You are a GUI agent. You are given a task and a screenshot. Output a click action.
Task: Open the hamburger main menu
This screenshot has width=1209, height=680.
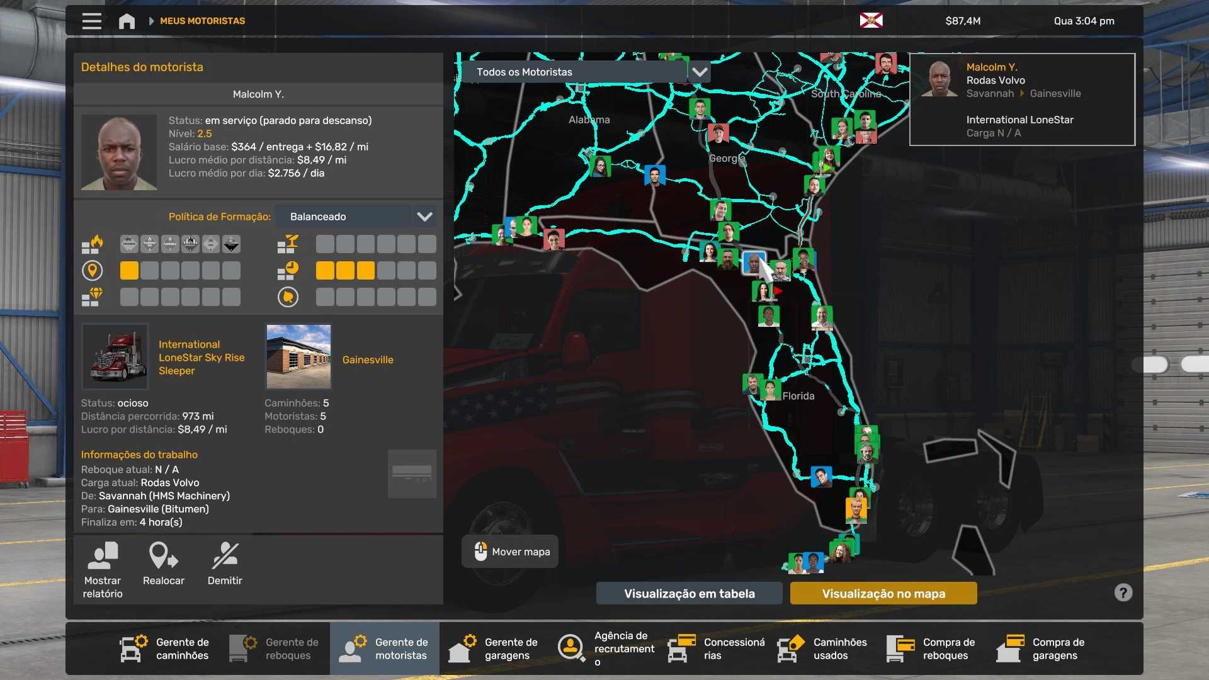pos(91,21)
